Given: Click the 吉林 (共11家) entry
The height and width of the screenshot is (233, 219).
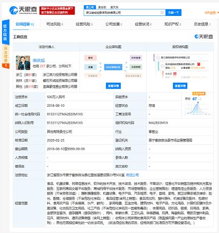Looking at the screenshot, I should (x=26, y=81).
